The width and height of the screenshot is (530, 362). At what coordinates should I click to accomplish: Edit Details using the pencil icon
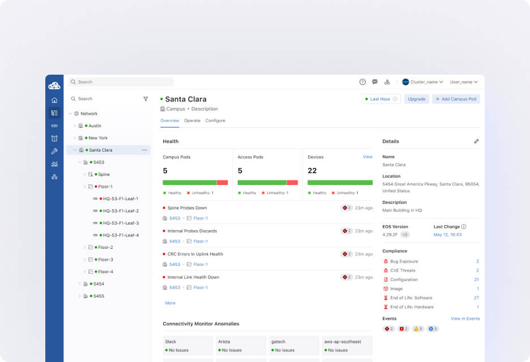click(476, 141)
